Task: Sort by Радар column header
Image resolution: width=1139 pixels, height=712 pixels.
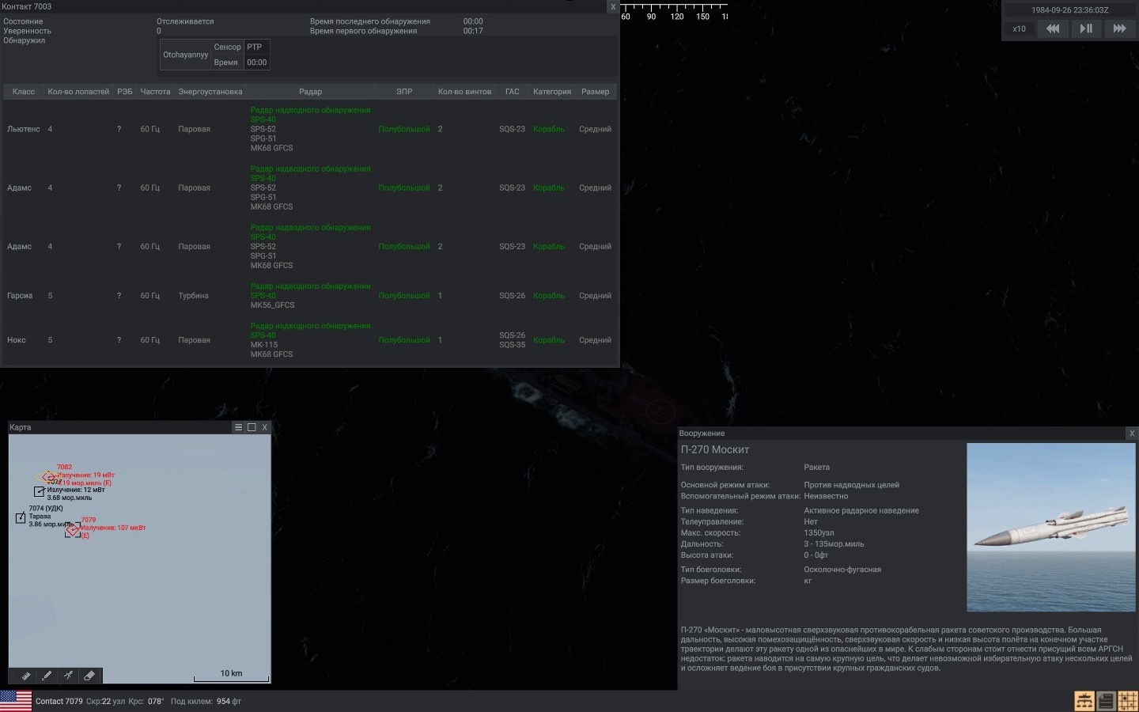Action: (310, 92)
